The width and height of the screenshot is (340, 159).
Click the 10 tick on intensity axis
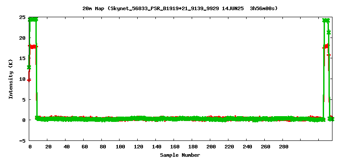(22, 79)
